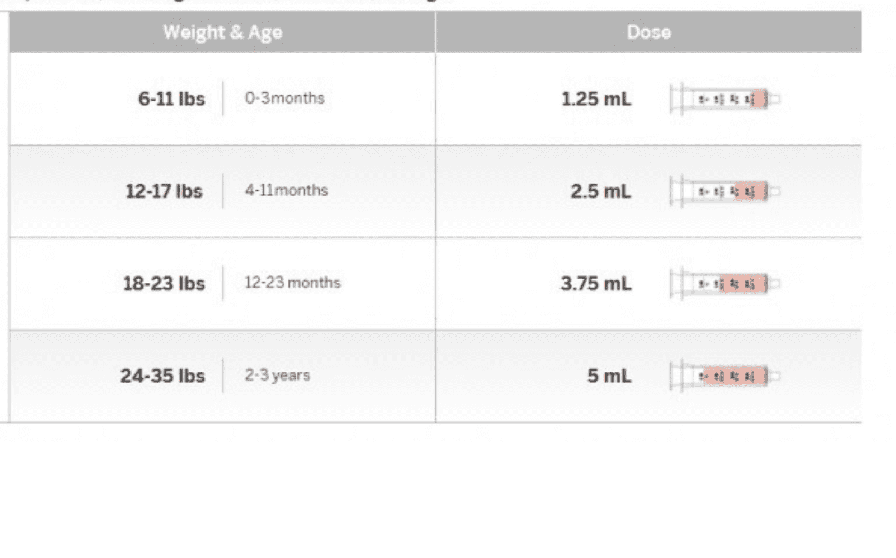Click the 12-17 lbs weight label
Screen dimensions: 896x558
[x=164, y=191]
